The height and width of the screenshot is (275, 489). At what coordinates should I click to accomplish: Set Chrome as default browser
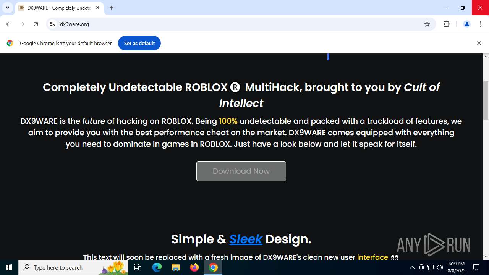tap(139, 43)
